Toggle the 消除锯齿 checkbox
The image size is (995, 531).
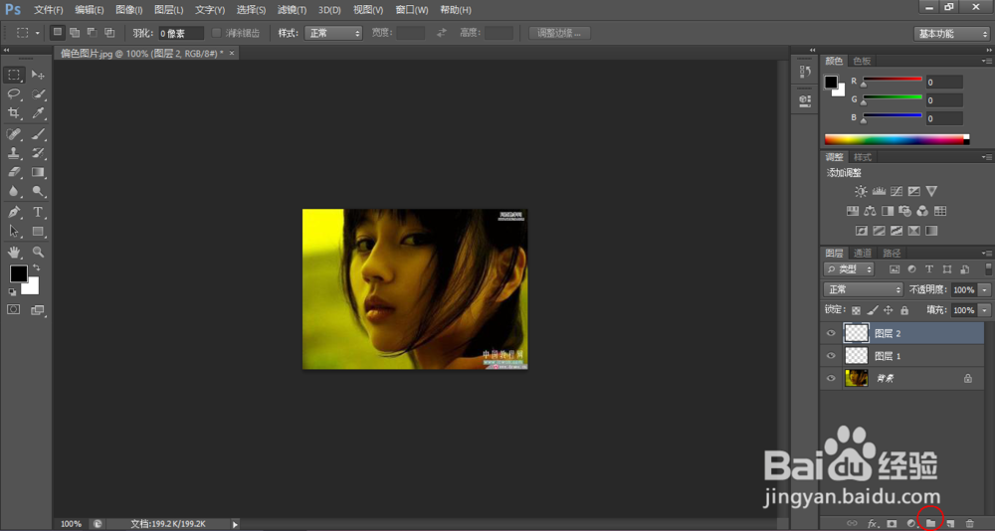[216, 33]
